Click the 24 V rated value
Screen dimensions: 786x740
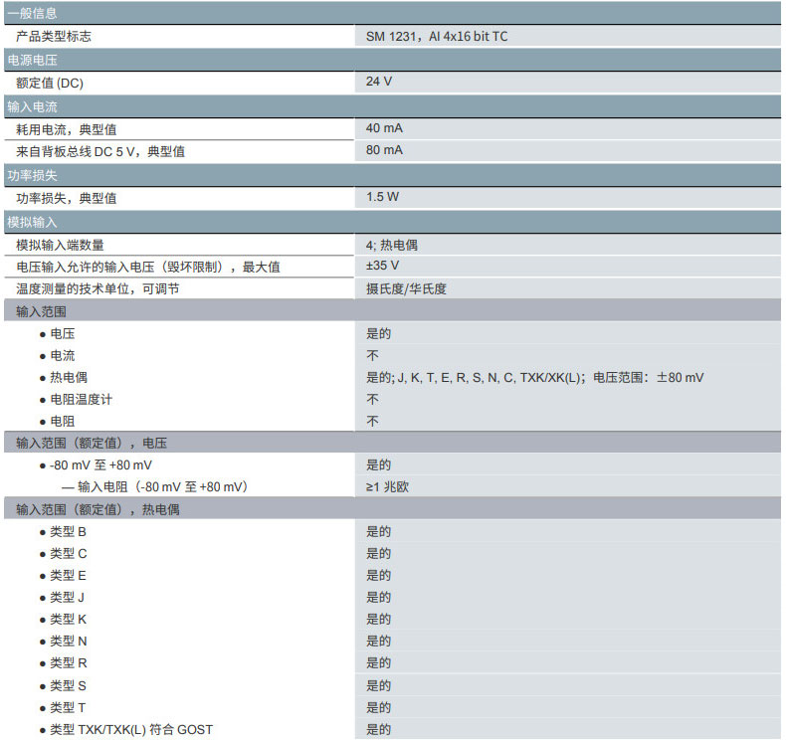[379, 82]
